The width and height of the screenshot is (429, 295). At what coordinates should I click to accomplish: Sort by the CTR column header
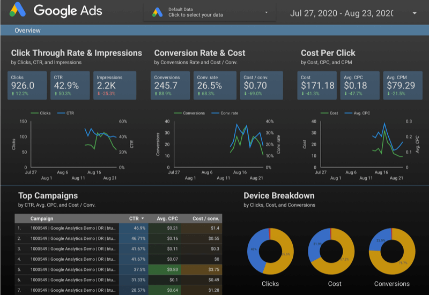pos(134,218)
